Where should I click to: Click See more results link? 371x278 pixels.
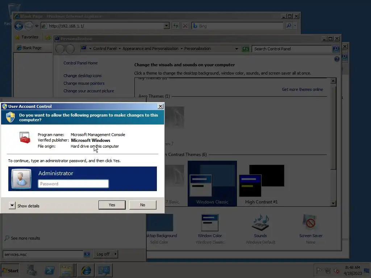pyautogui.click(x=25, y=238)
